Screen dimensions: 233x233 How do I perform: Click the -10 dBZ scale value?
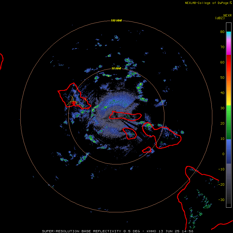221,169
